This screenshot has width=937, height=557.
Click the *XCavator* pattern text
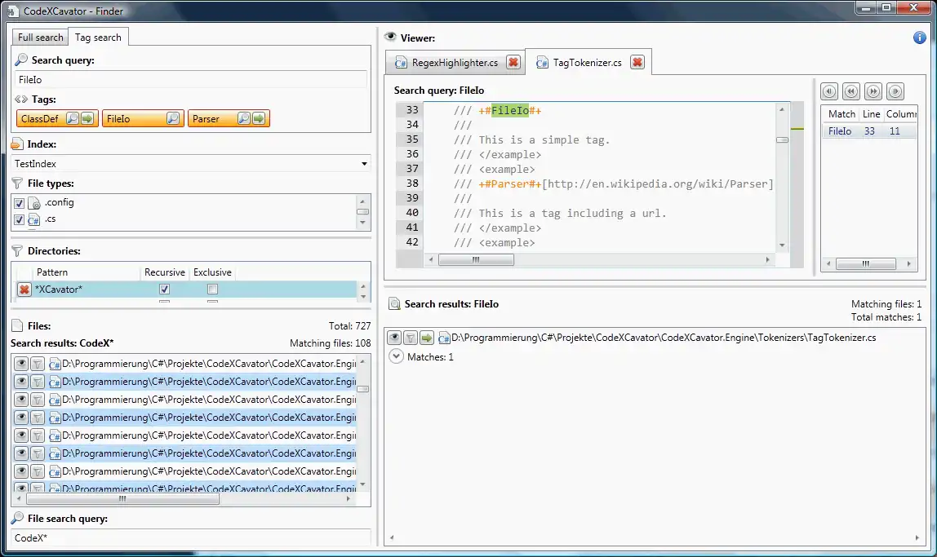click(x=59, y=290)
